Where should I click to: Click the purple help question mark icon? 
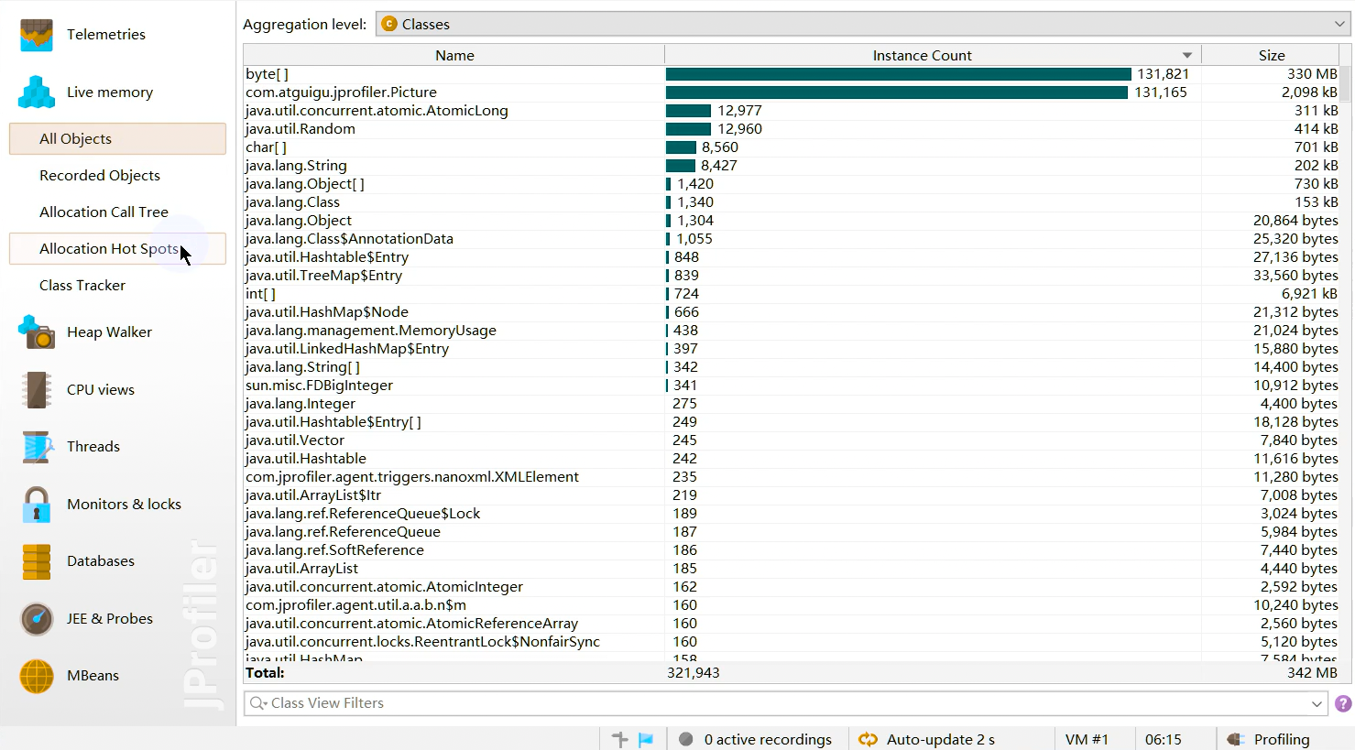coord(1343,703)
